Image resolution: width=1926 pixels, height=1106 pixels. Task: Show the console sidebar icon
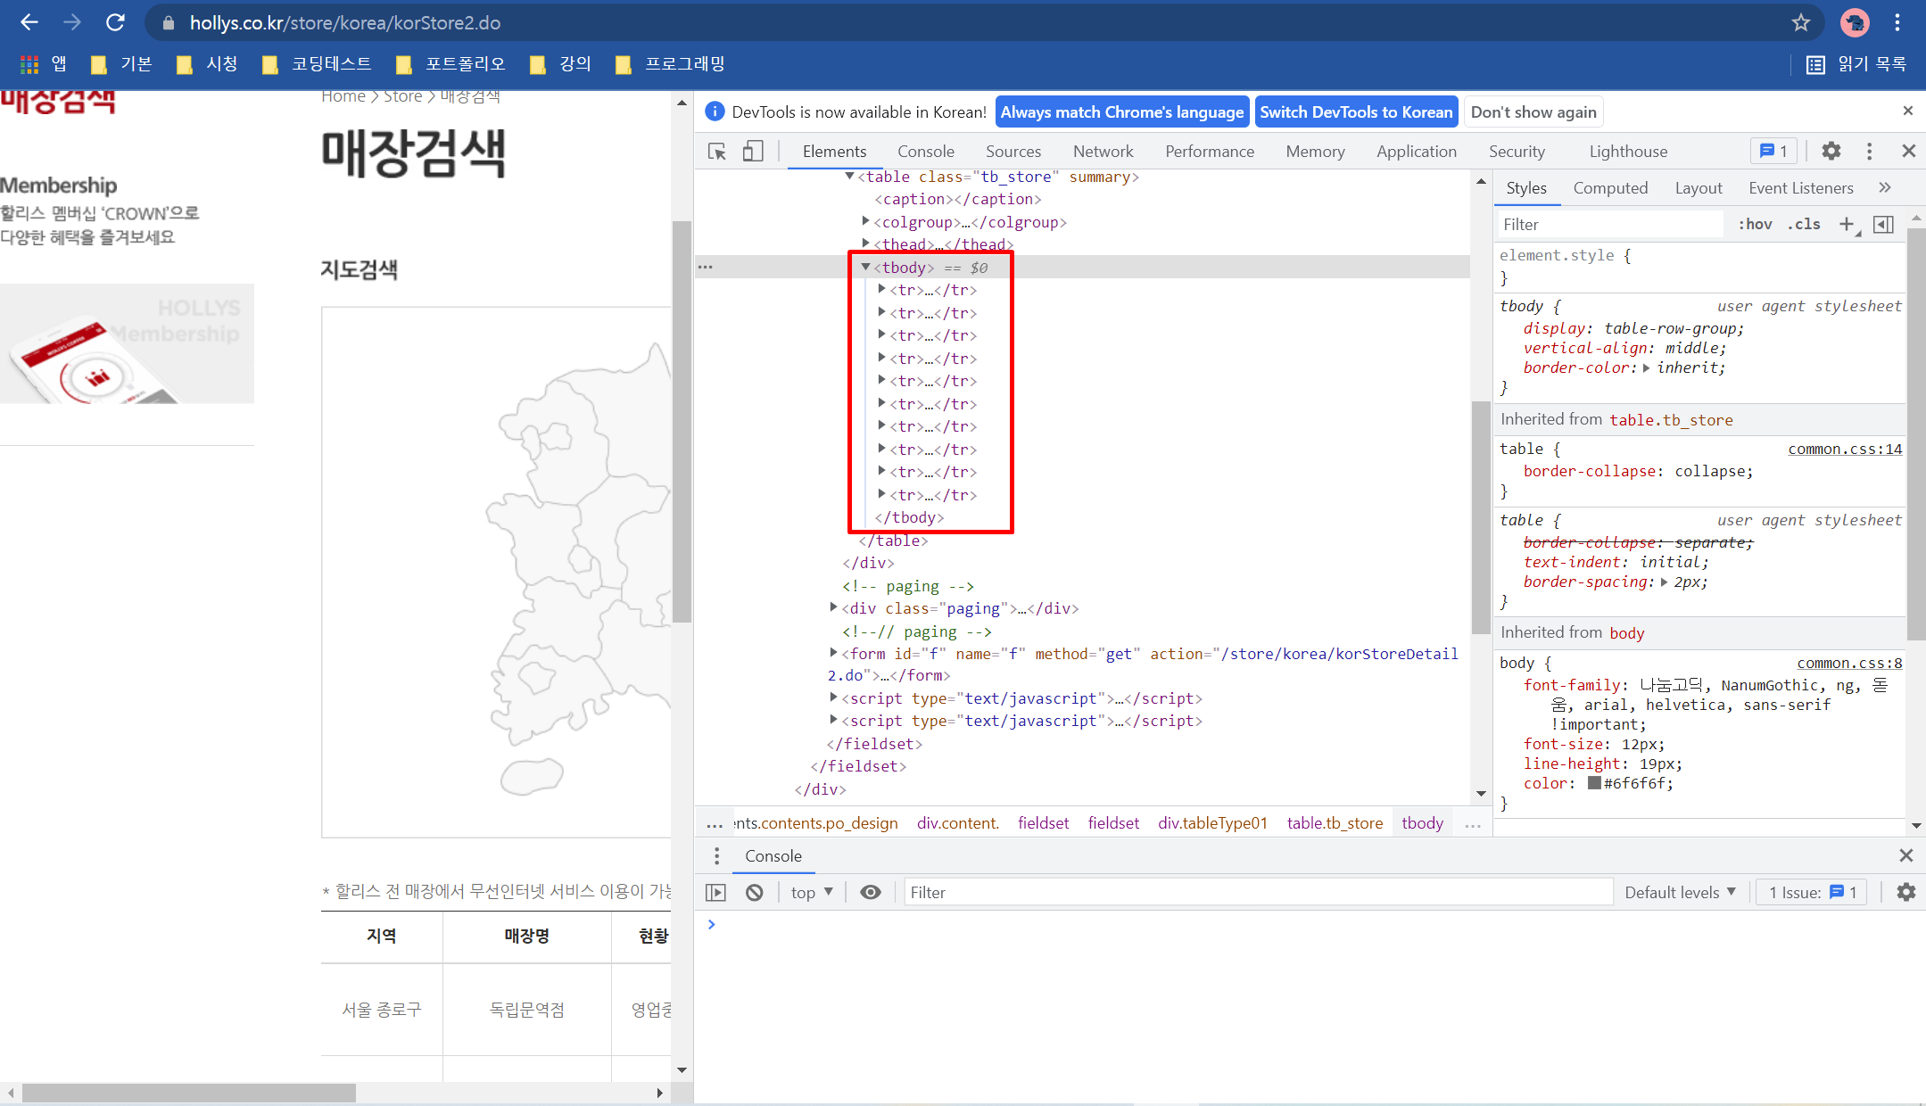715,892
